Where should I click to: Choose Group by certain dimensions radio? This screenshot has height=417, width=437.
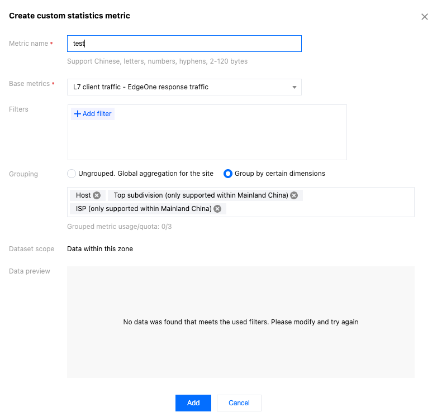228,174
